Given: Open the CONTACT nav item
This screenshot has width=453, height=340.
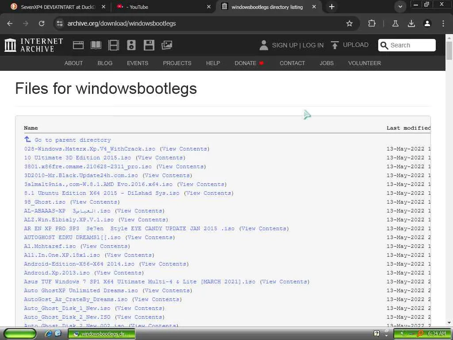Looking at the screenshot, I should 292,63.
